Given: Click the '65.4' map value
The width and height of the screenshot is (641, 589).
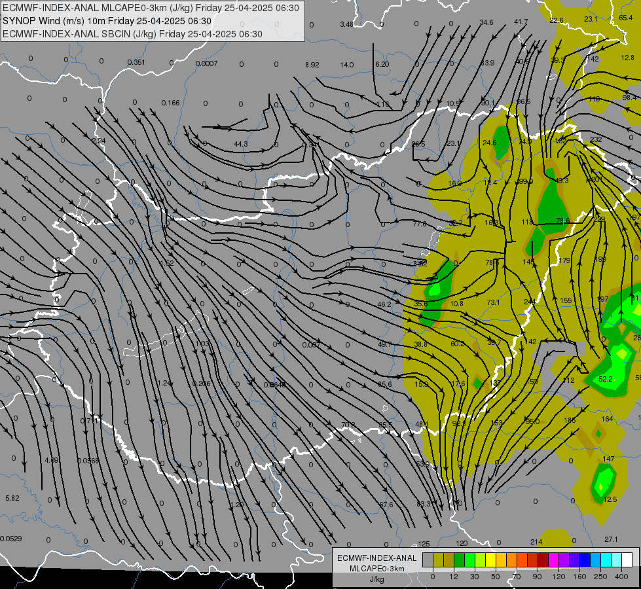Looking at the screenshot, I should point(626,18).
